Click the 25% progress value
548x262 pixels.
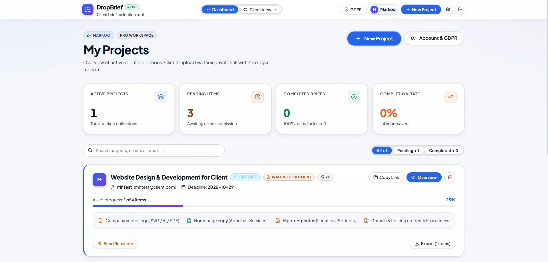click(451, 200)
